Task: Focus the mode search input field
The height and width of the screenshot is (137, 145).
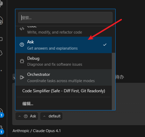Action: coord(65,17)
